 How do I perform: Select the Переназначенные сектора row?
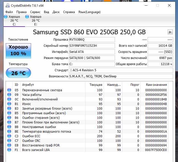click(x=87, y=90)
